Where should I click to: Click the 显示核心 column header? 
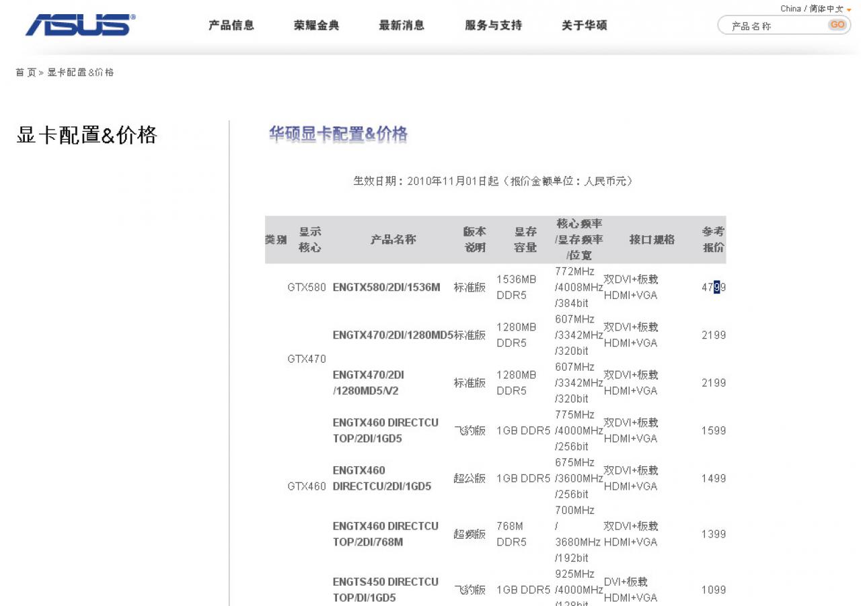coord(310,239)
